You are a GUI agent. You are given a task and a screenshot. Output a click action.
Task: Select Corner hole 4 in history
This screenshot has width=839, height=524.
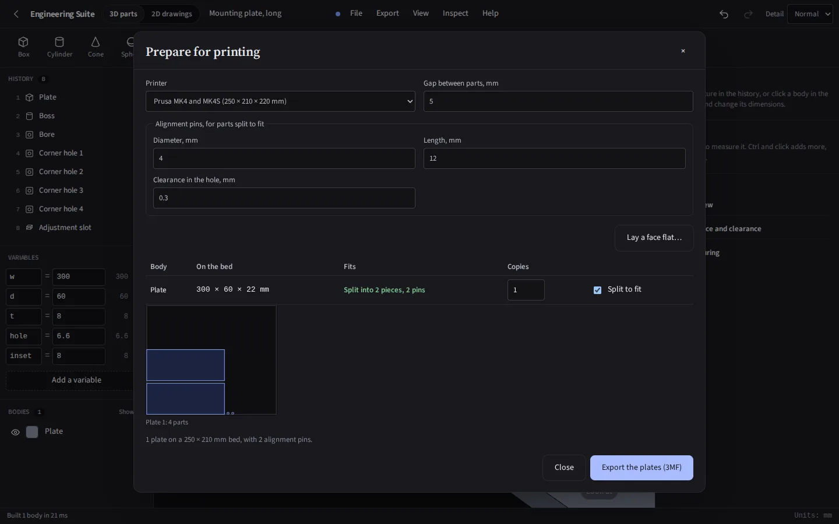[x=61, y=209]
